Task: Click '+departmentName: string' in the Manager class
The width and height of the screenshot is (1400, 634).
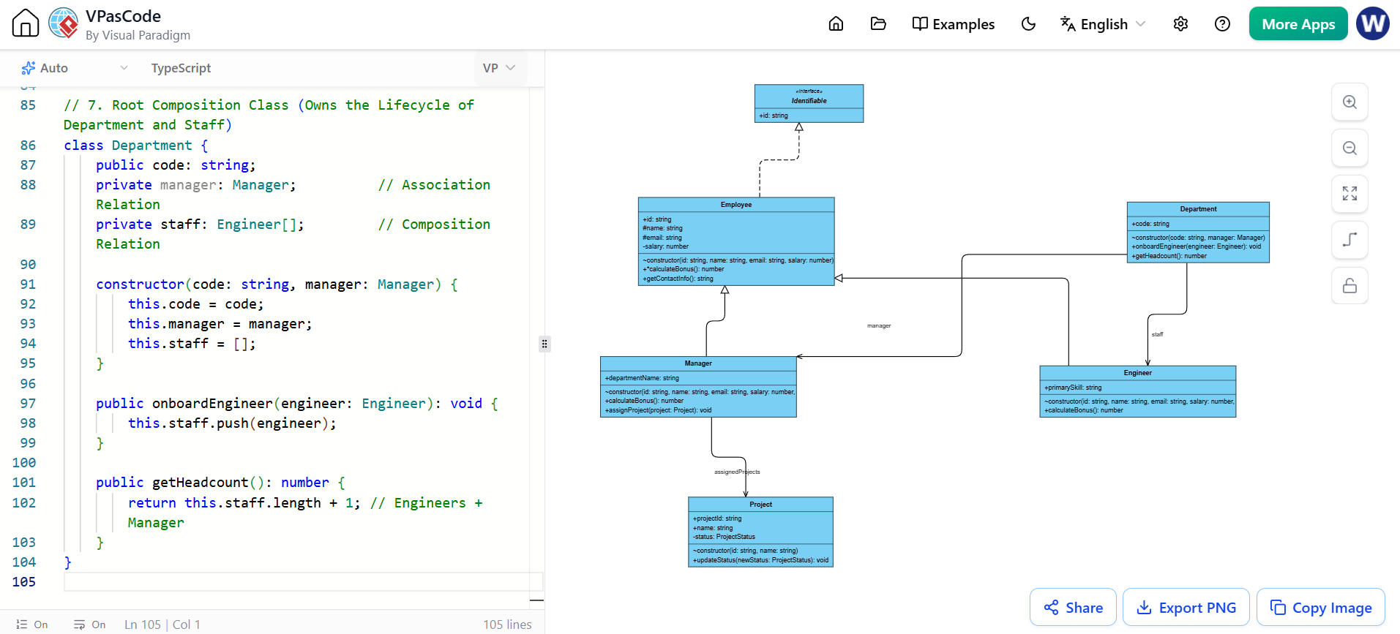Action: [x=642, y=378]
